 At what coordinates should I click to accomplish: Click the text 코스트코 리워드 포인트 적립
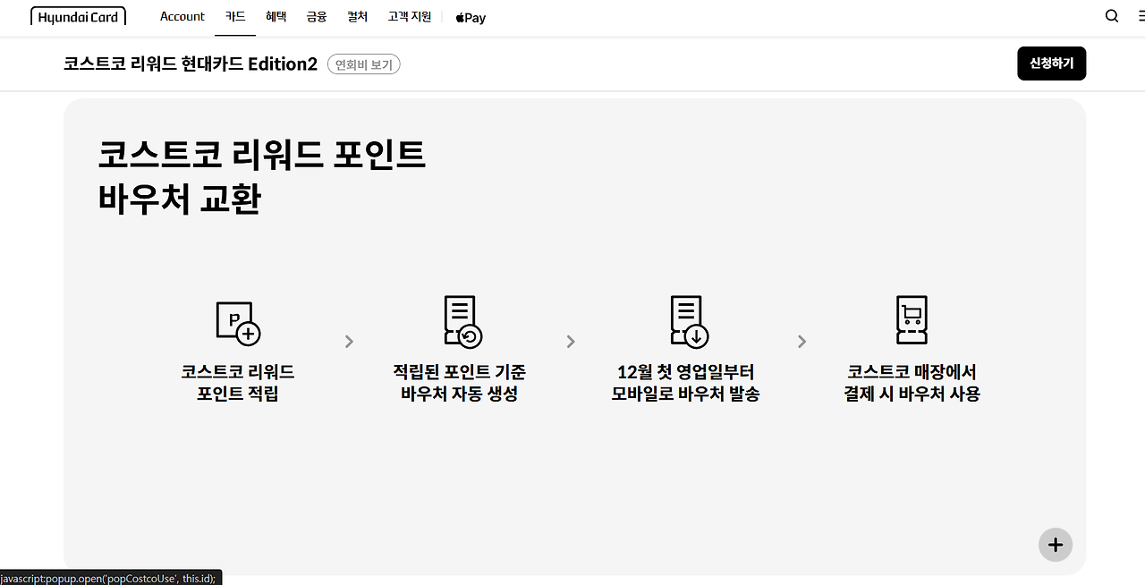[238, 382]
